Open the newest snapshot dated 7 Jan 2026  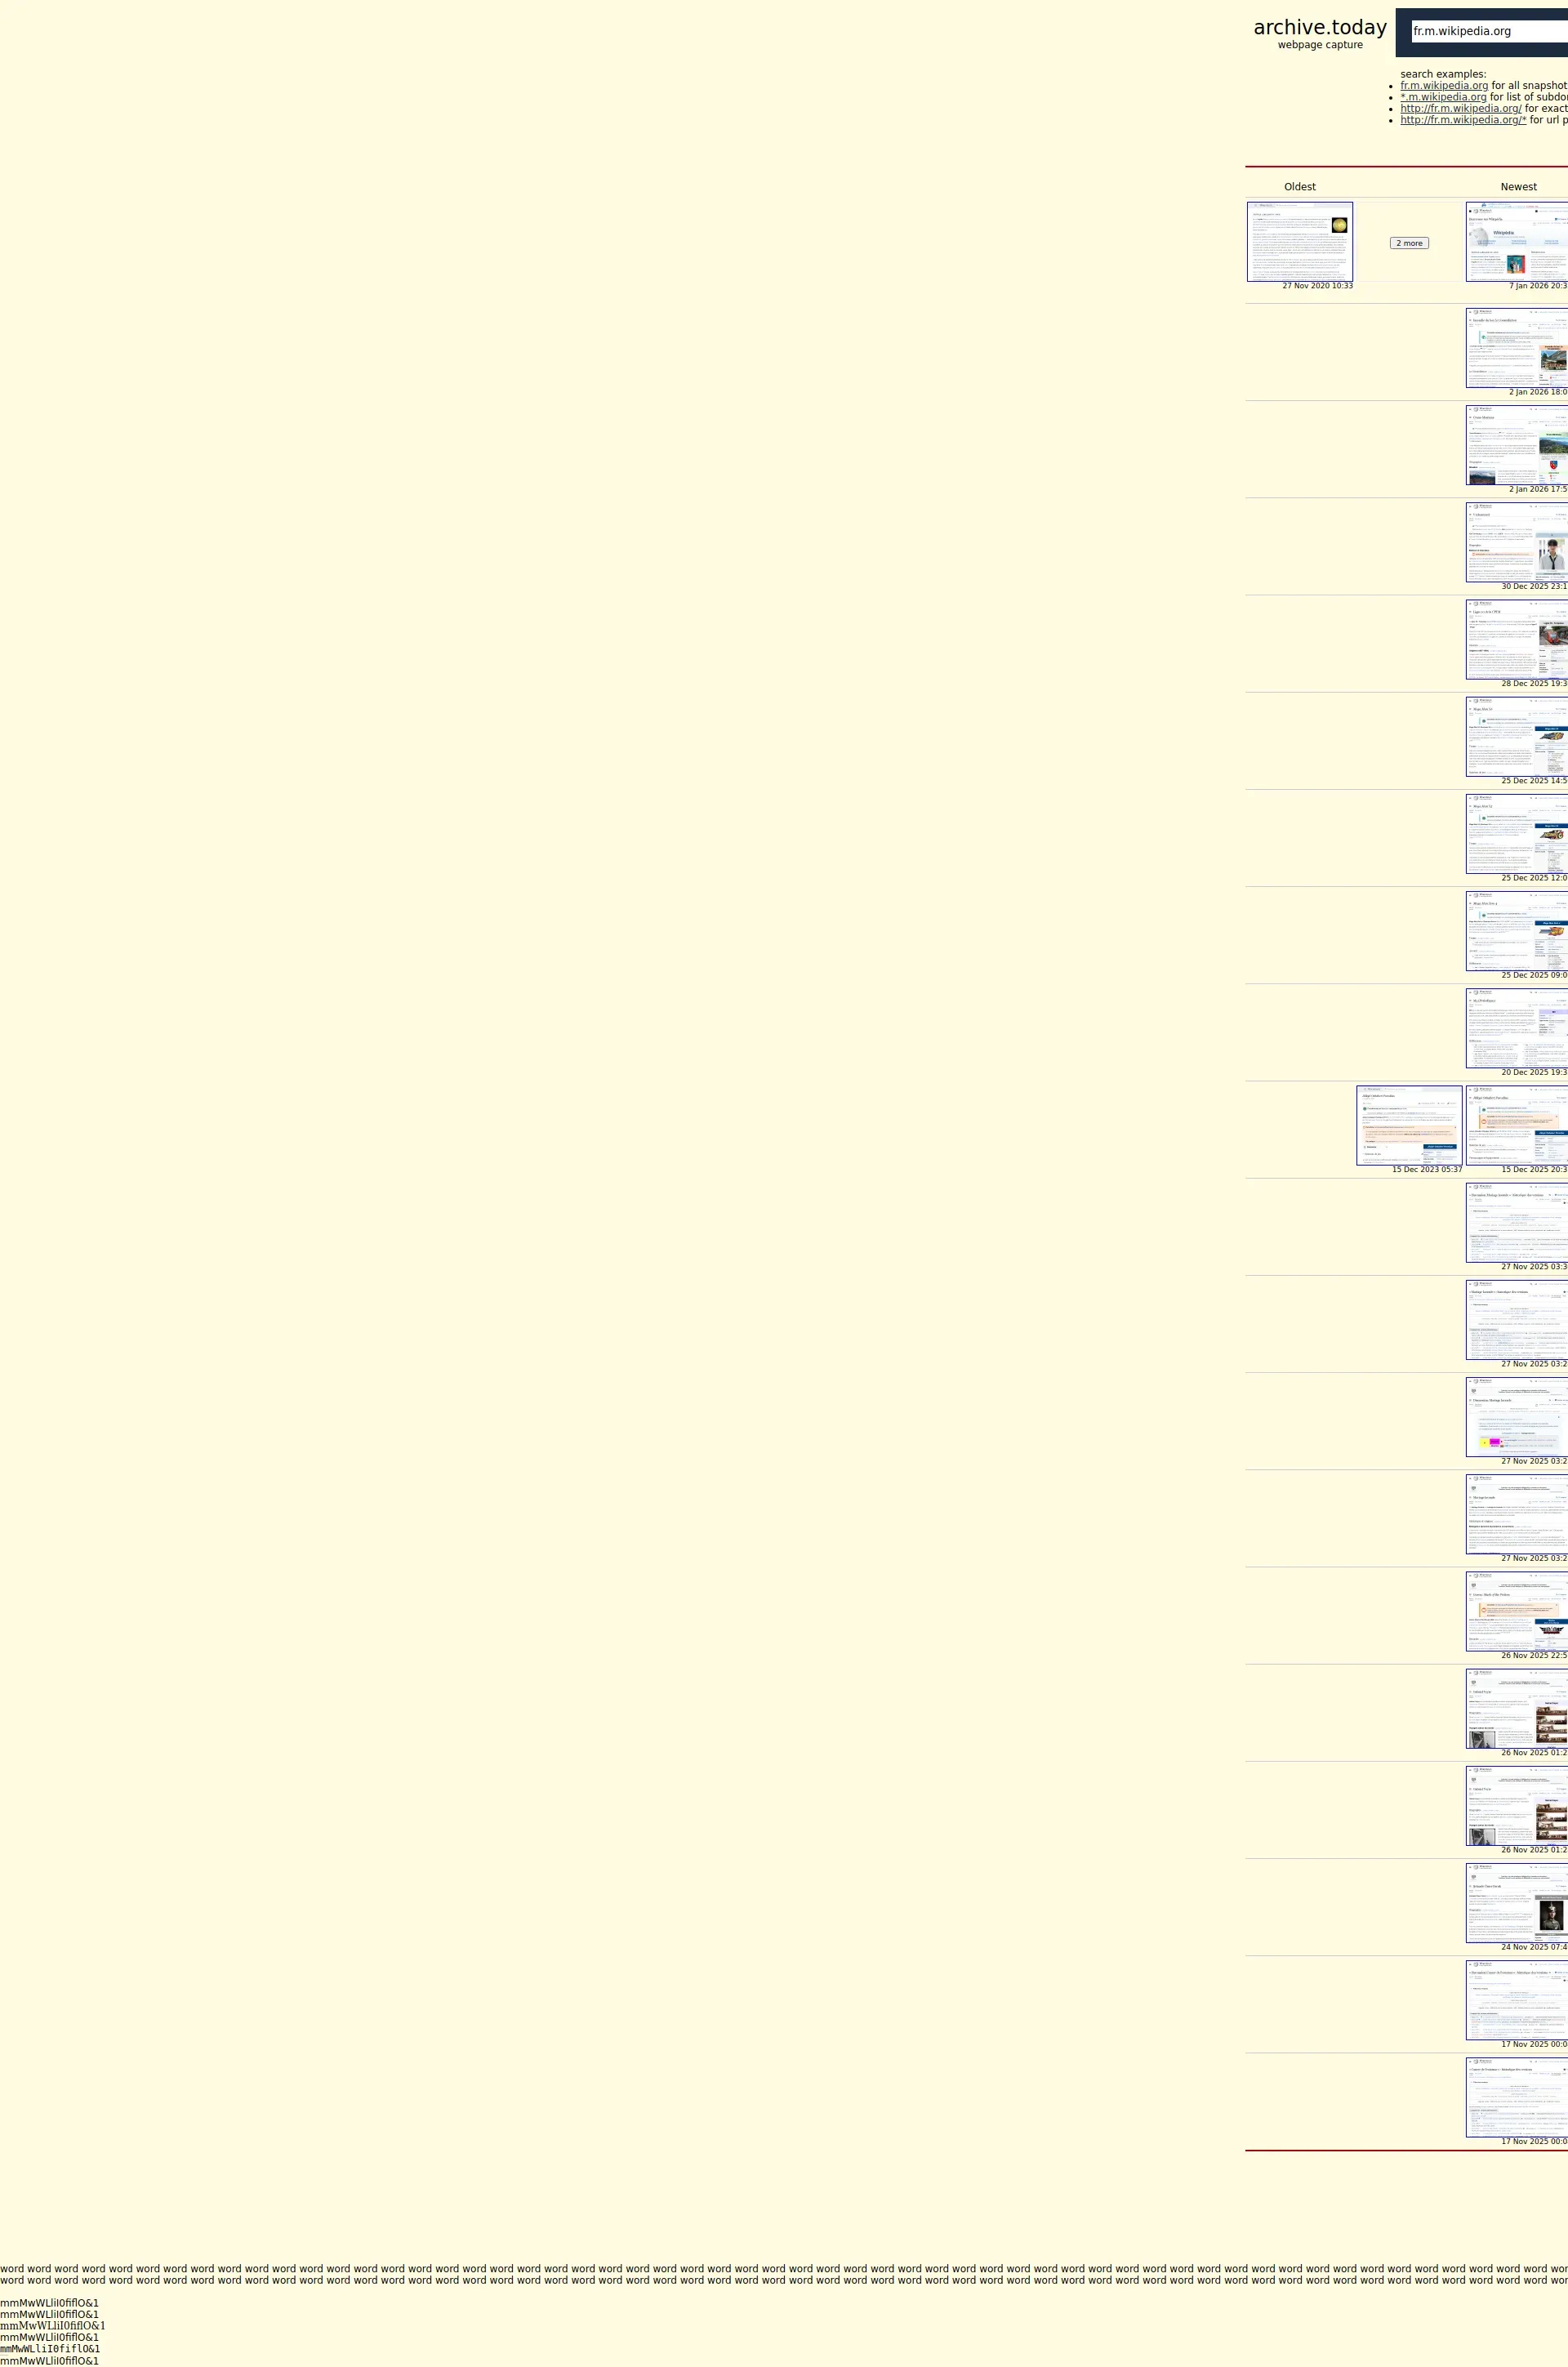click(x=1516, y=242)
